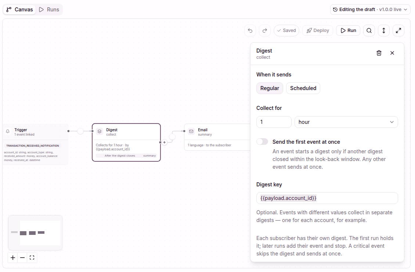Zoom in on the canvas
Screen dimensions: 415x272
point(13,258)
